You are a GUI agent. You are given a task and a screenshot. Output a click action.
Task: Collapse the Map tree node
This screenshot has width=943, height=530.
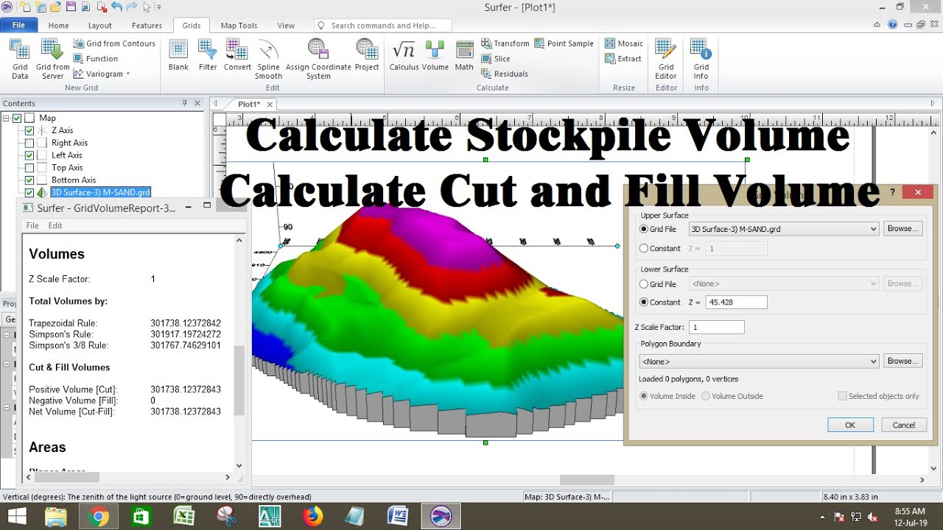click(x=7, y=118)
